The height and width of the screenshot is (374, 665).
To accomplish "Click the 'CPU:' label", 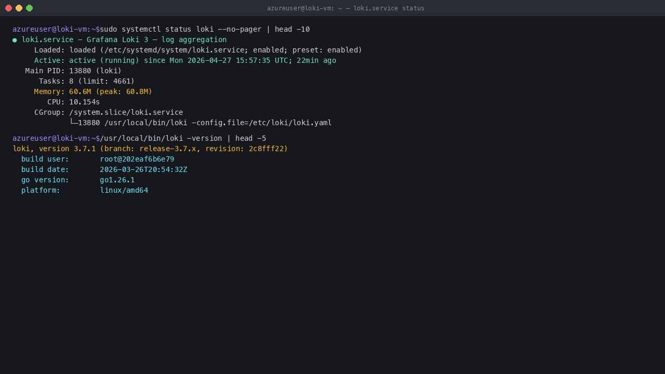I will click(x=56, y=102).
